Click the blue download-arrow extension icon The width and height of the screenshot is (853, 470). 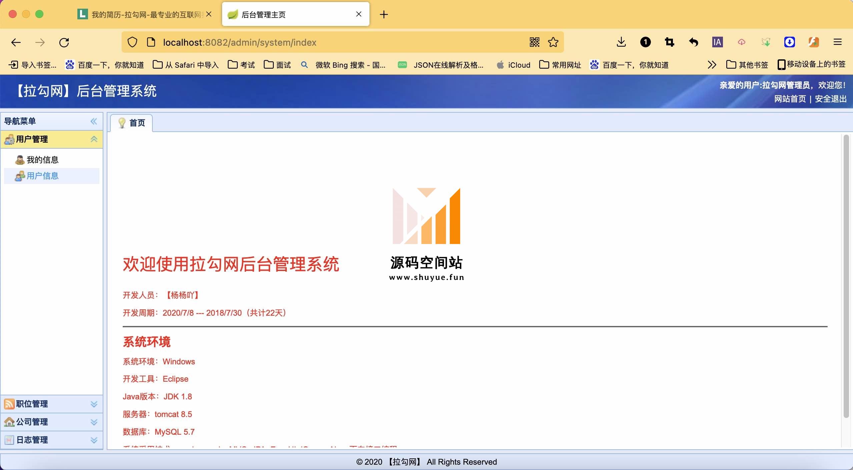pyautogui.click(x=789, y=42)
